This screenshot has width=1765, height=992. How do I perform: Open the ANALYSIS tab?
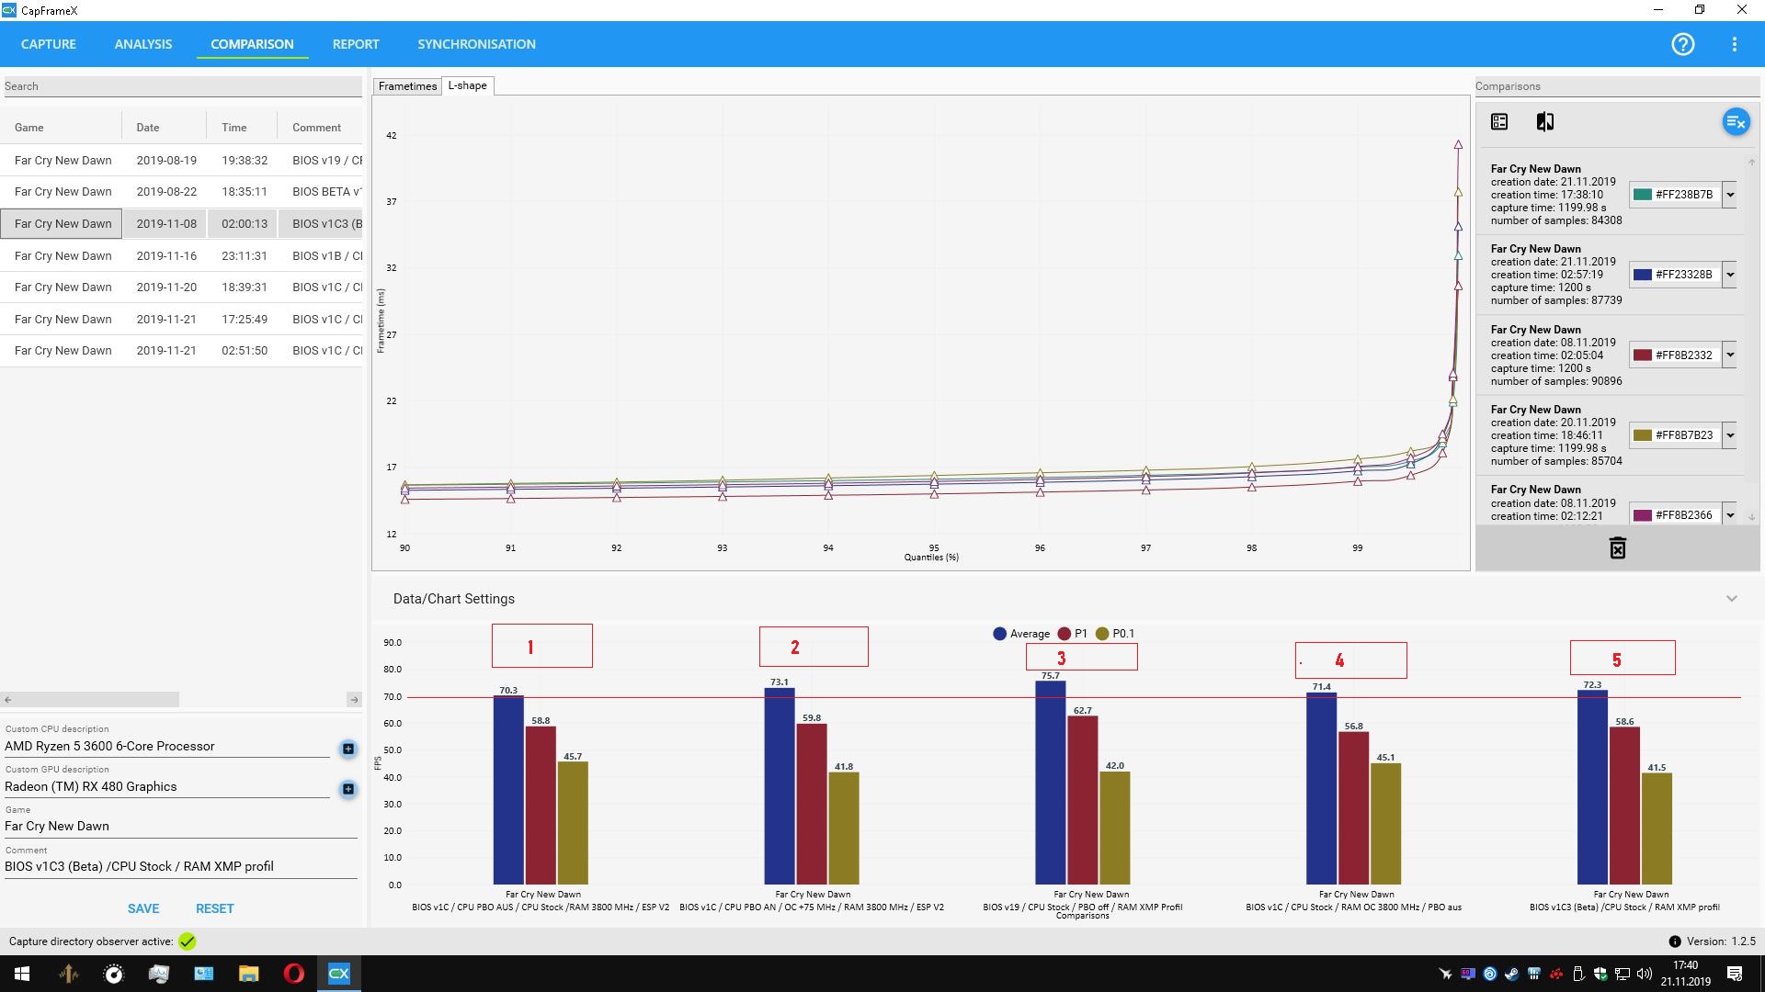142,44
